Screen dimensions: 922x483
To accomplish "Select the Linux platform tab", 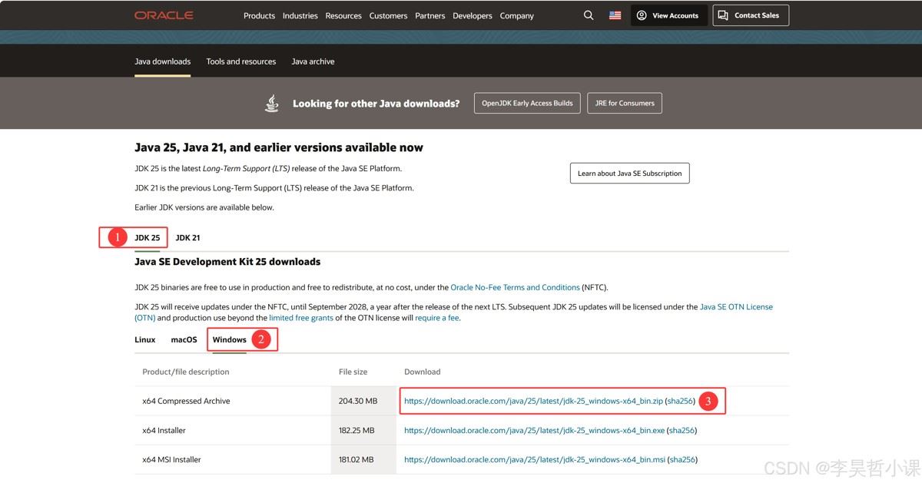I will 145,339.
